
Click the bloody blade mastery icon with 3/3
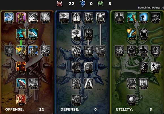[21, 83]
